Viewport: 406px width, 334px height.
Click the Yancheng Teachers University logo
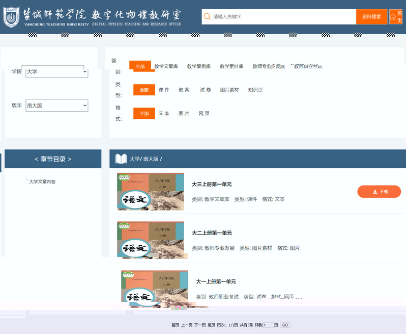11,17
